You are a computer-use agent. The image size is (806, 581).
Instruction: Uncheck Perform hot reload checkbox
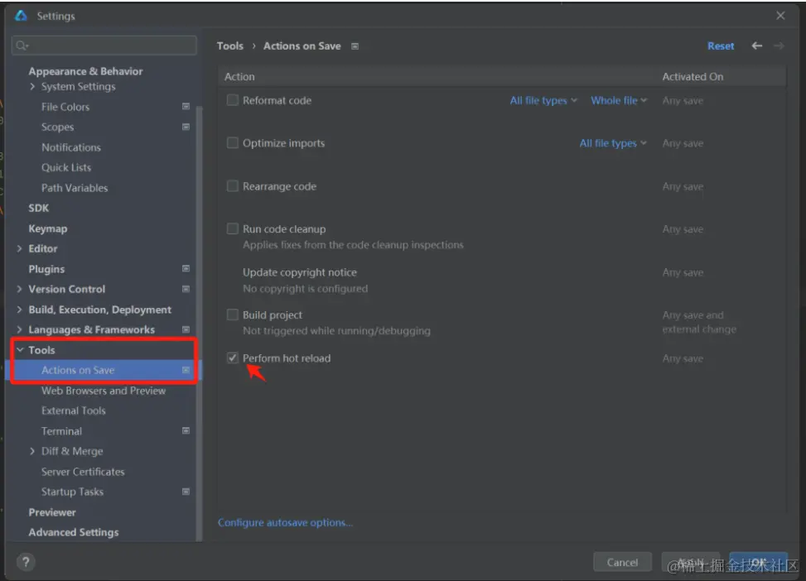232,358
